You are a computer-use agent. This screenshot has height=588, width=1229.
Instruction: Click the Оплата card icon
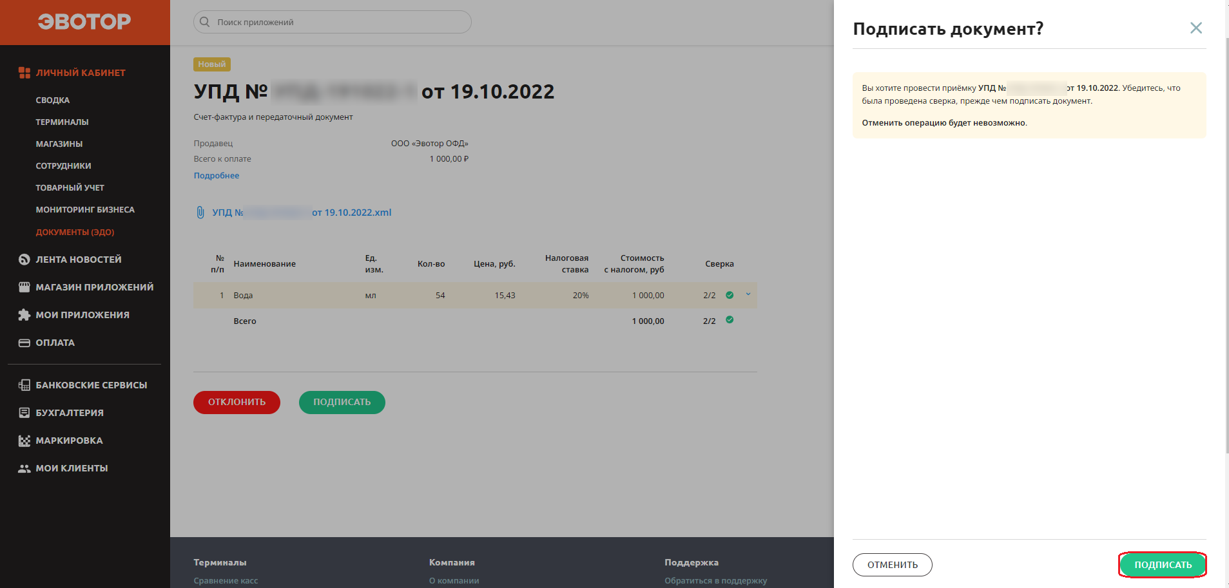click(x=24, y=343)
